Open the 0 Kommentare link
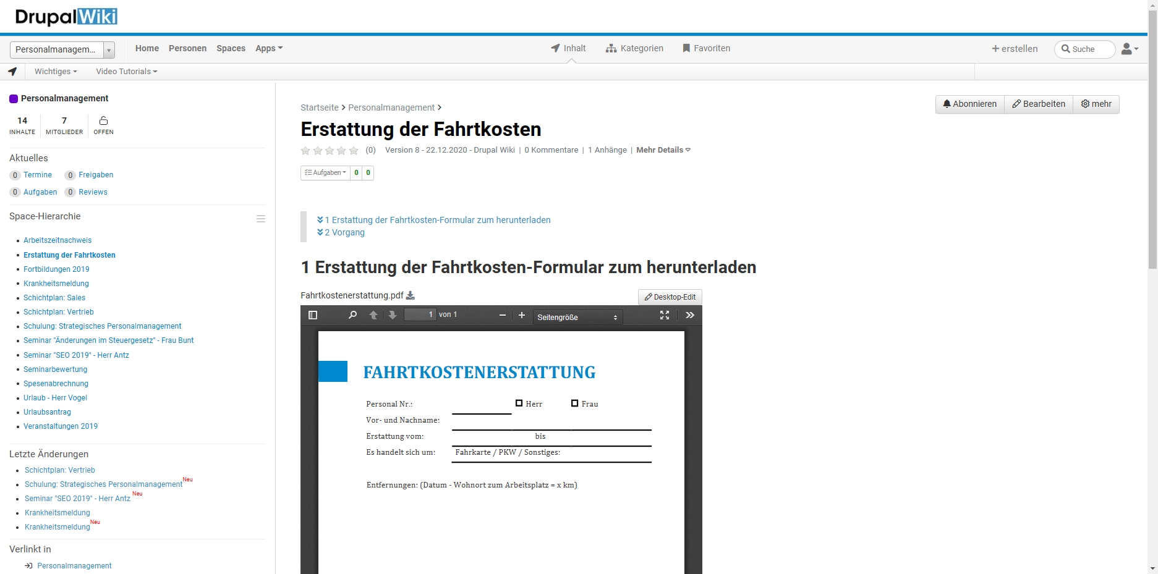Viewport: 1158px width, 574px height. pos(551,150)
